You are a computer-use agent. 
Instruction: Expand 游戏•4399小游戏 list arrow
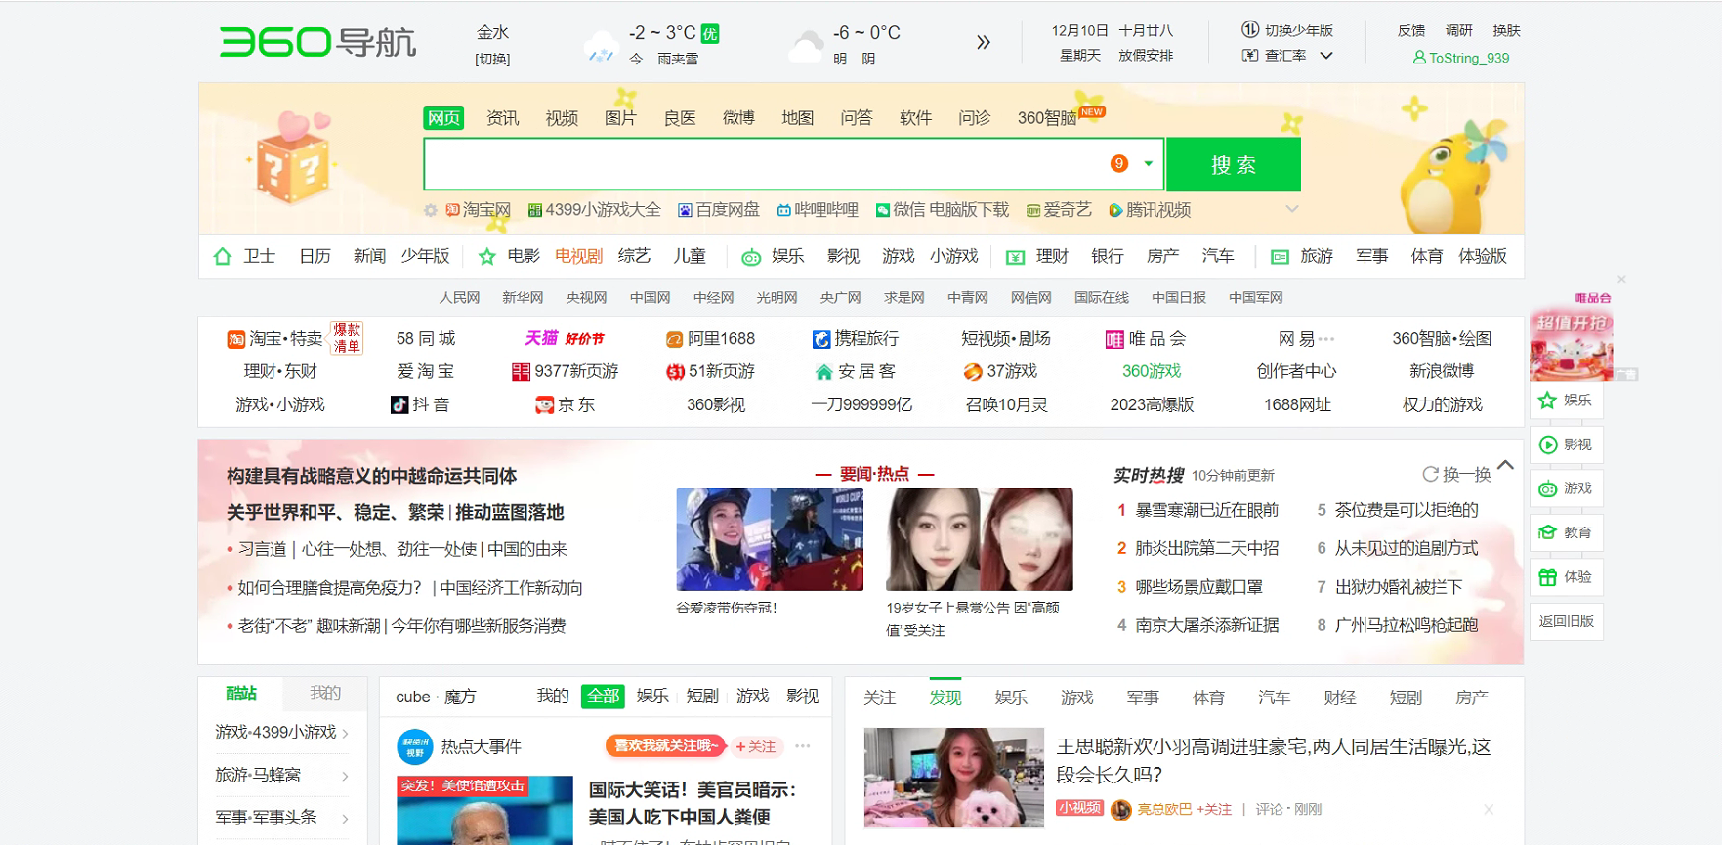click(346, 733)
